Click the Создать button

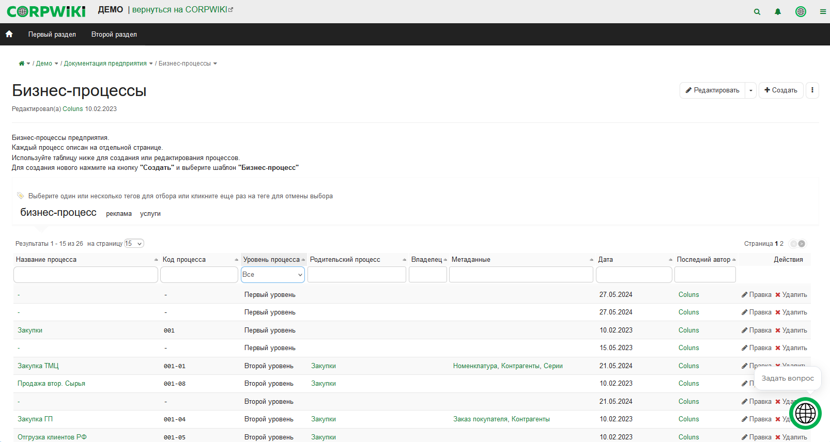[x=781, y=90]
